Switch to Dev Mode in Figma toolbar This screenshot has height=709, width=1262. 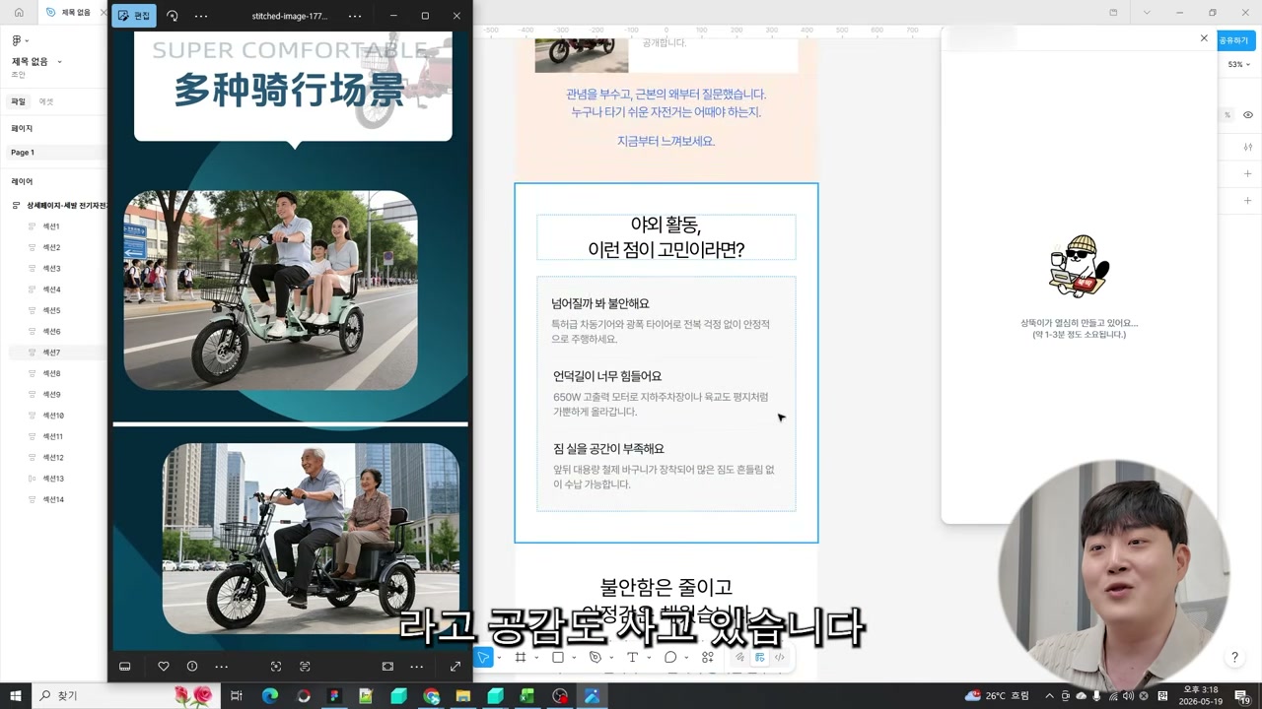pos(779,657)
